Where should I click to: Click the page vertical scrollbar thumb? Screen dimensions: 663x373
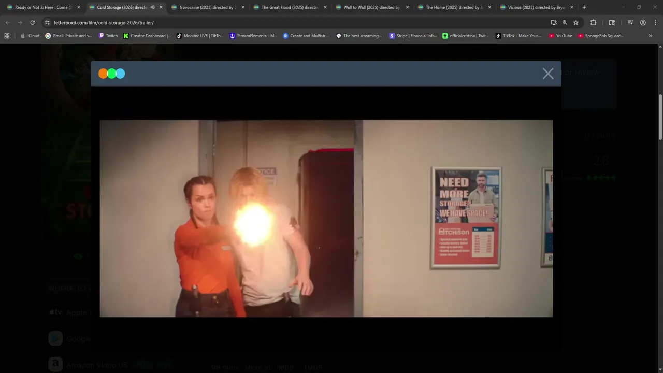660,117
